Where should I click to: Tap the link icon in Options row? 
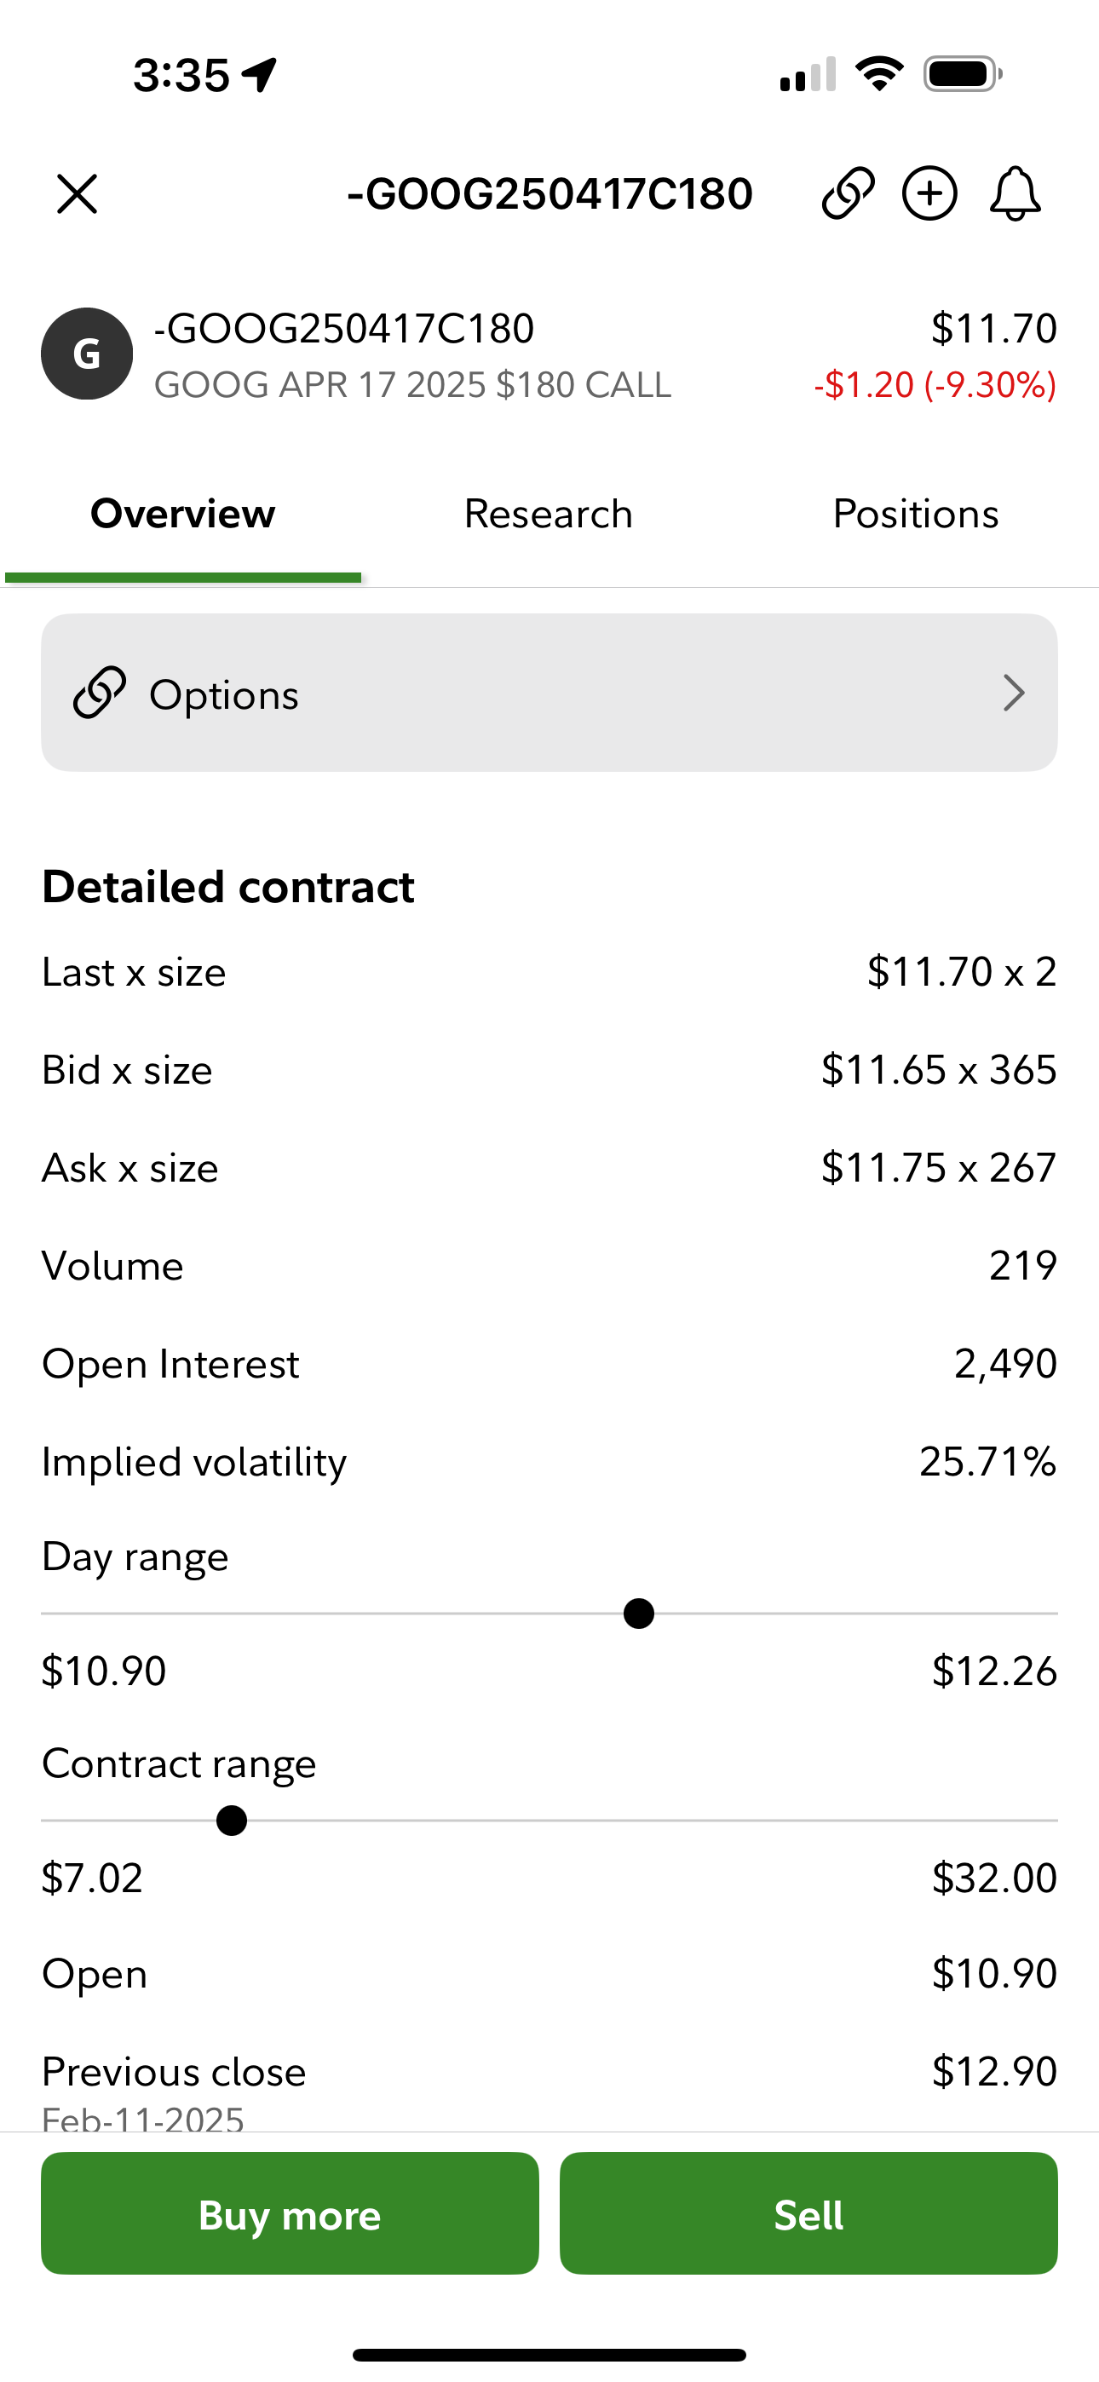99,693
